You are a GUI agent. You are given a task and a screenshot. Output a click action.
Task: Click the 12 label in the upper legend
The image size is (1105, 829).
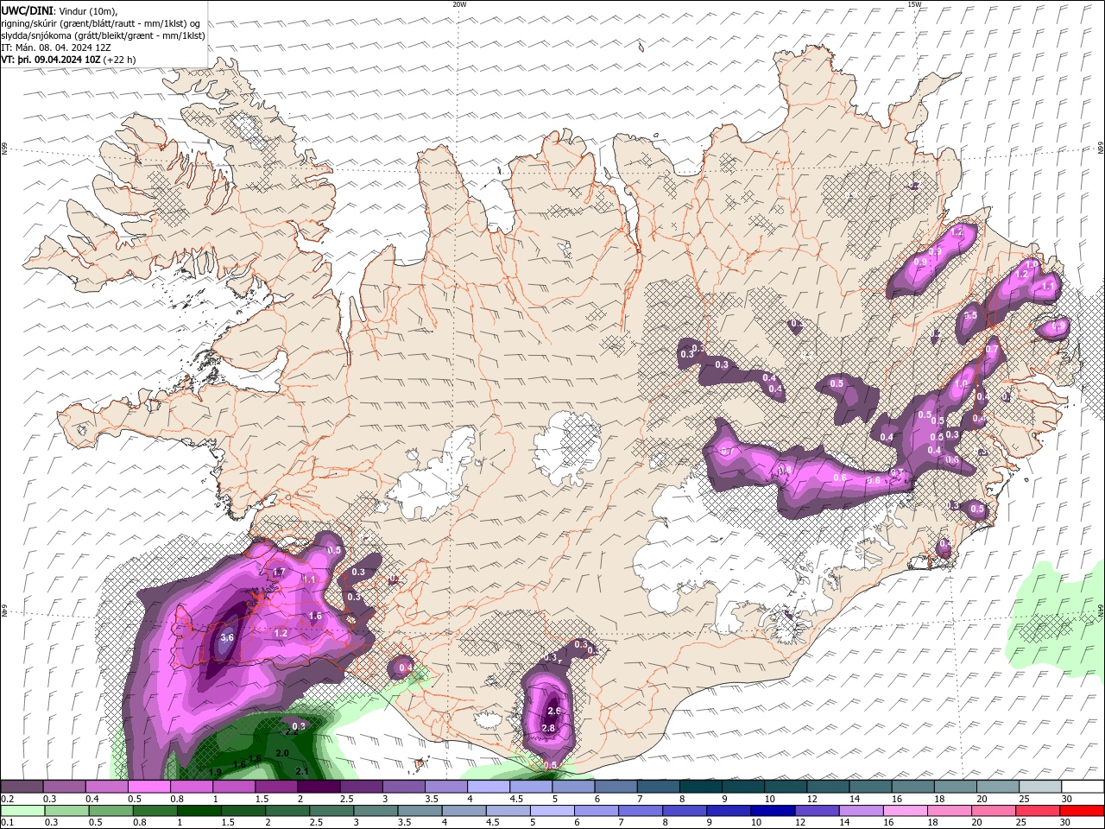(x=812, y=799)
